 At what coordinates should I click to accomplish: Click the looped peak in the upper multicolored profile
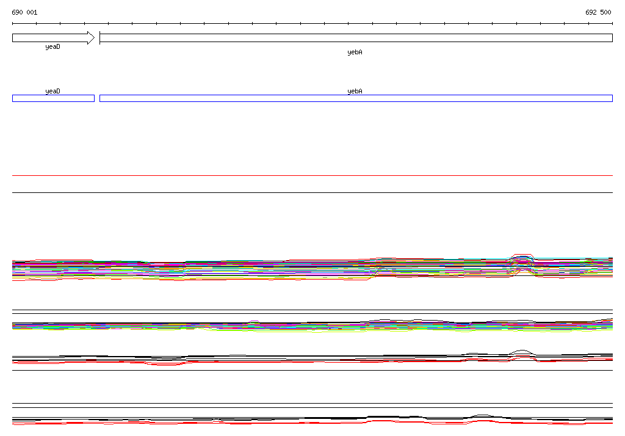pyautogui.click(x=523, y=262)
